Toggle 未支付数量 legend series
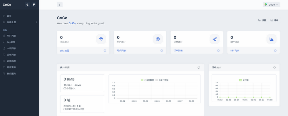 [x=162, y=80]
